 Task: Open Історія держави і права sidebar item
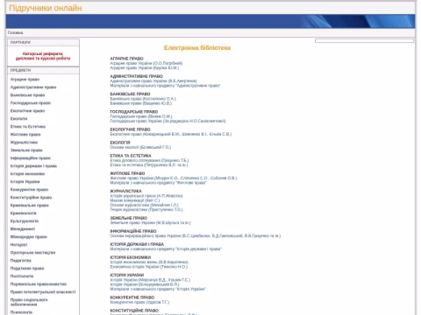pyautogui.click(x=33, y=166)
